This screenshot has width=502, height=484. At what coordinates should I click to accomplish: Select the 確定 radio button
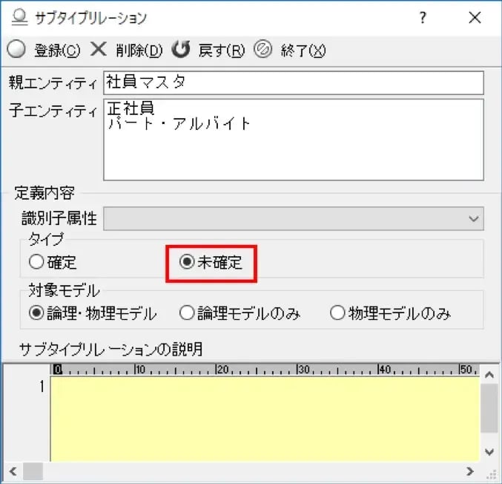click(36, 262)
